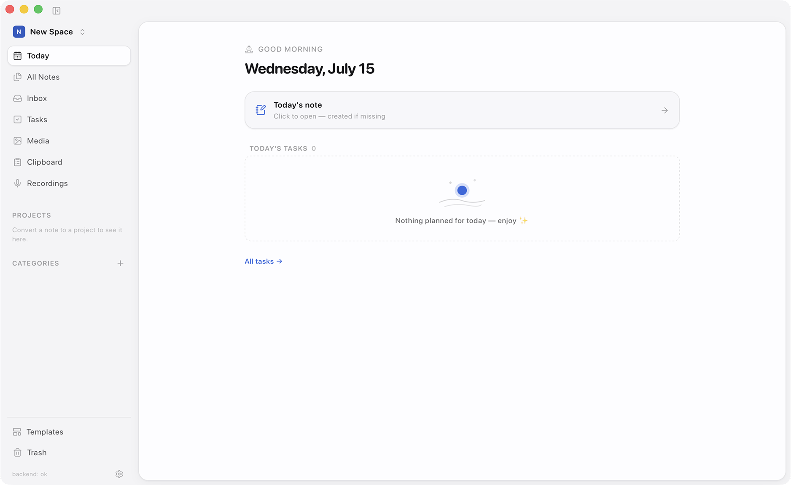Show the Clipboard section
The height and width of the screenshot is (485, 791).
(x=69, y=162)
